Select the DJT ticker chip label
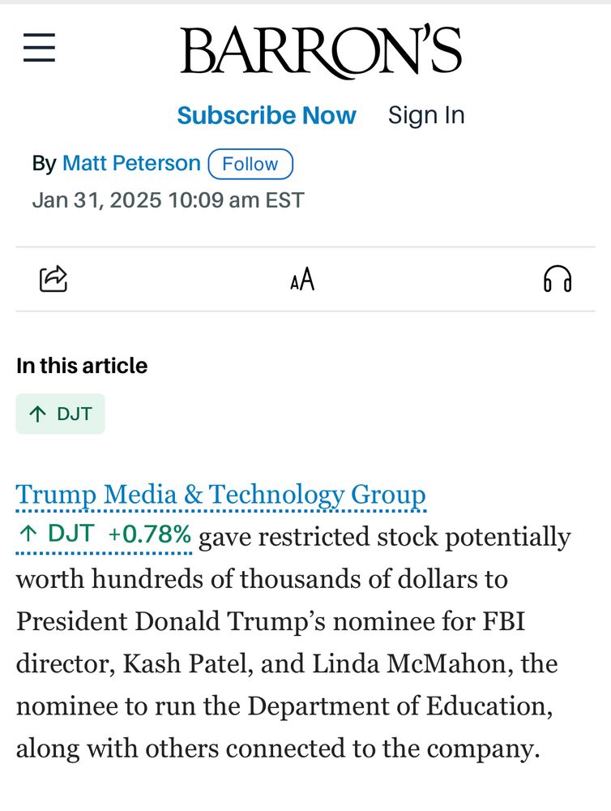 [x=75, y=414]
